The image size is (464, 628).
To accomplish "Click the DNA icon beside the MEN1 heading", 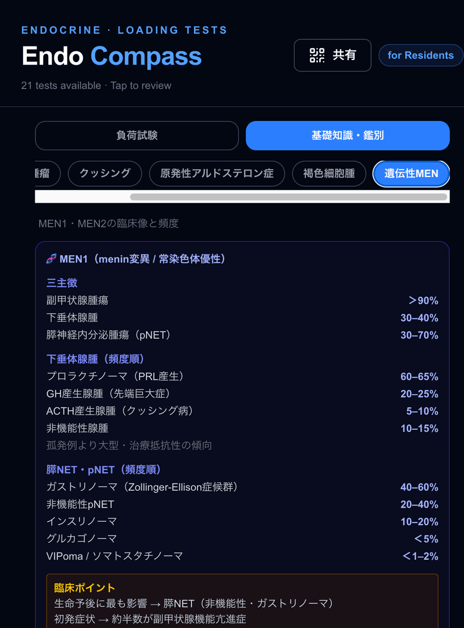I will (51, 258).
